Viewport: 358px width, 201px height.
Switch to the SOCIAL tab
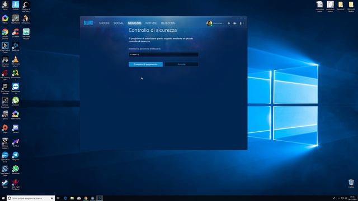pos(119,23)
